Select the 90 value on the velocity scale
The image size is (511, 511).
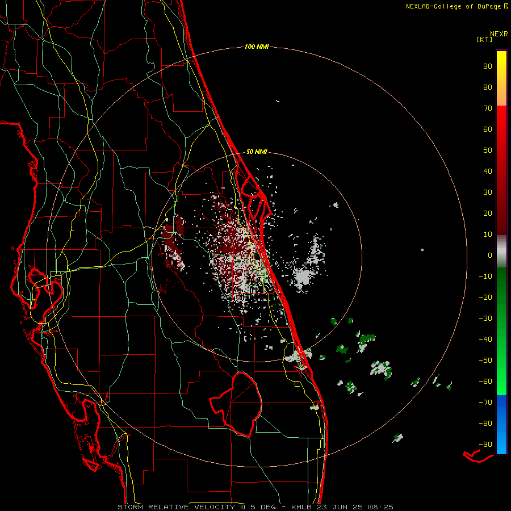tap(488, 66)
